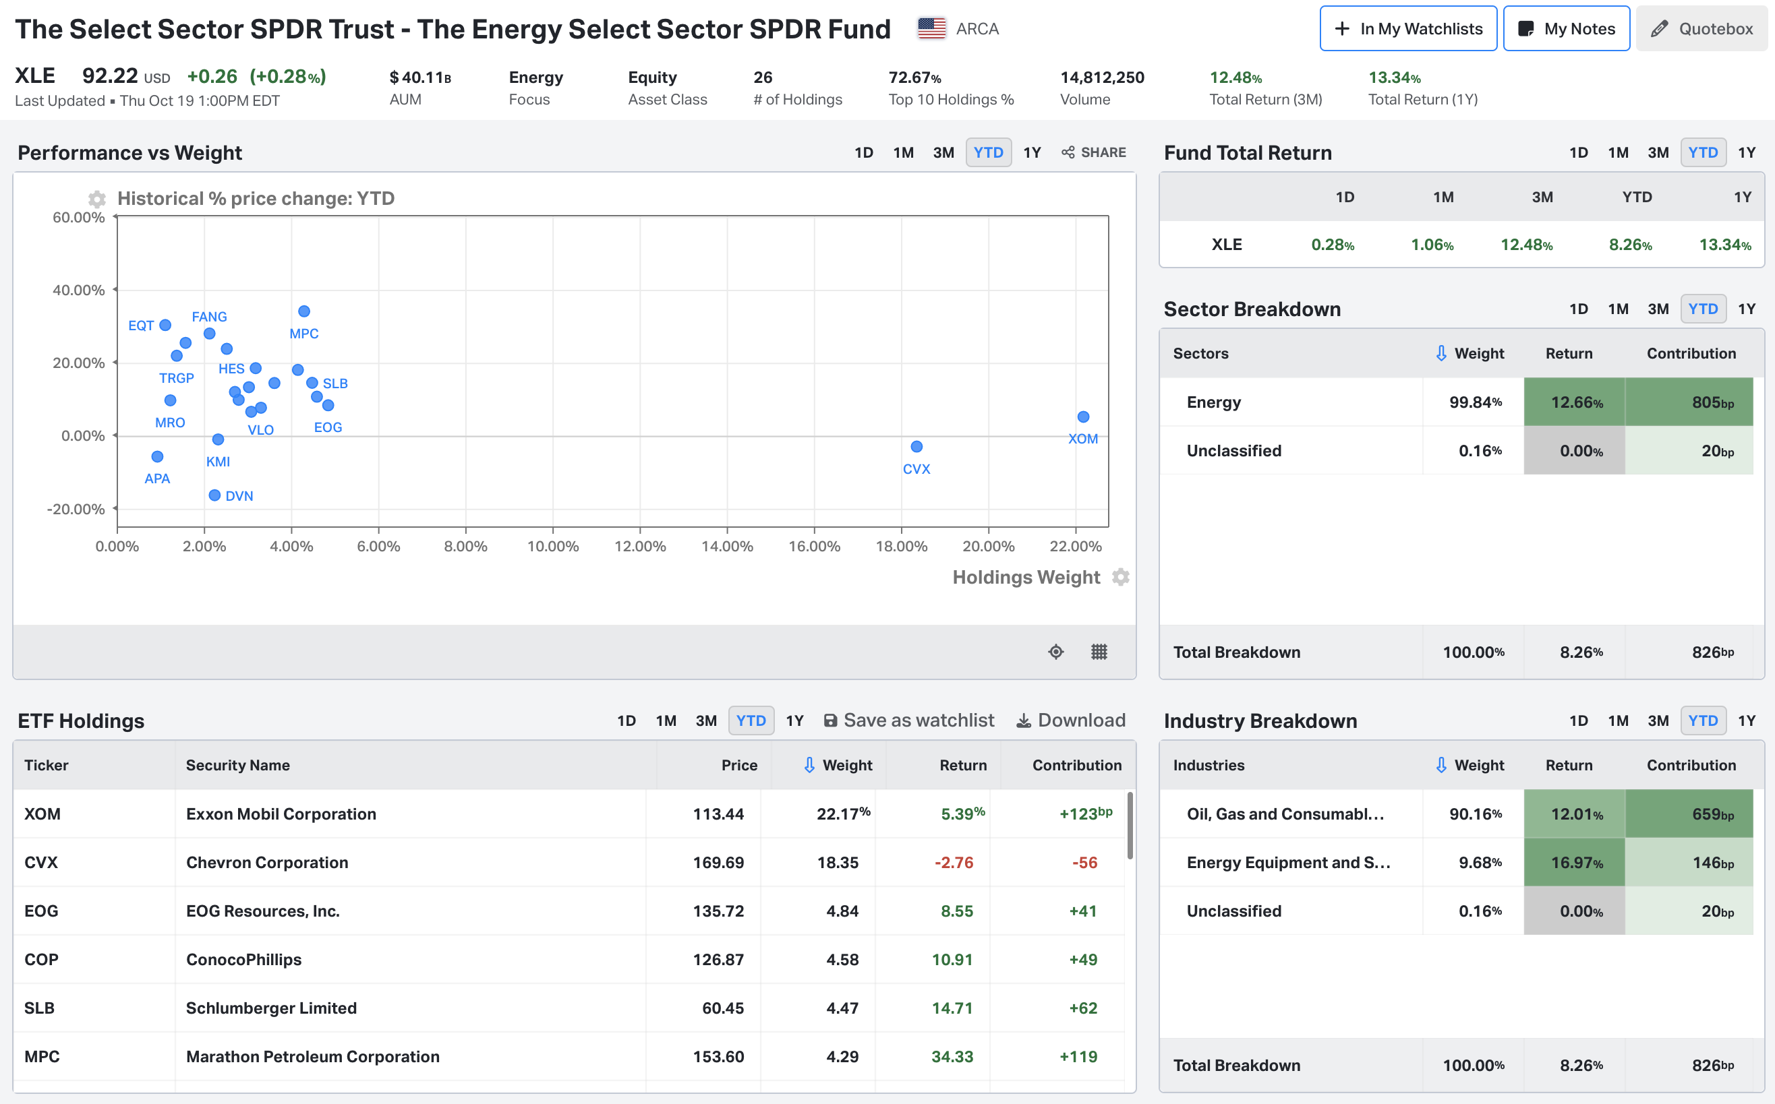
Task: Click the crosshair recenter icon below the chart
Action: [x=1055, y=651]
